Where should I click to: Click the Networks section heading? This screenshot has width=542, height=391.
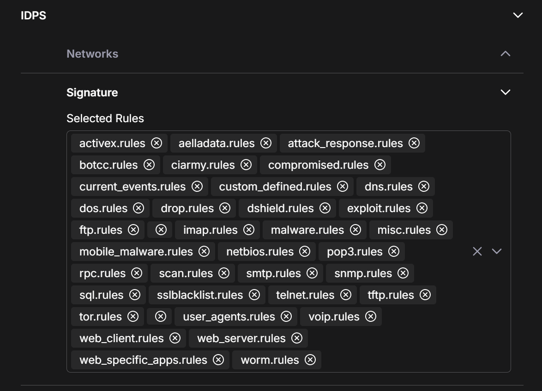pyautogui.click(x=92, y=54)
